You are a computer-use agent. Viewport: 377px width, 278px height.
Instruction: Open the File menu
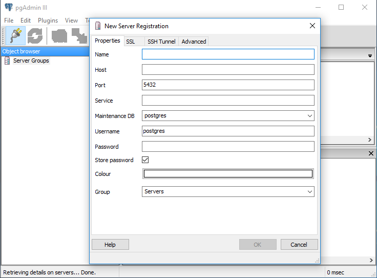[9, 21]
